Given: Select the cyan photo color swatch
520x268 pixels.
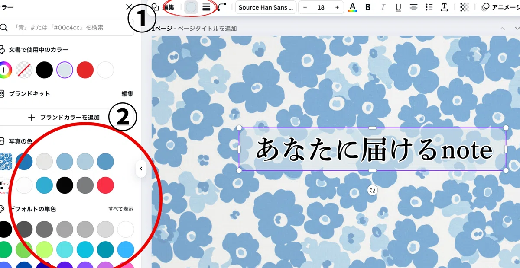Looking at the screenshot, I should click(x=44, y=185).
